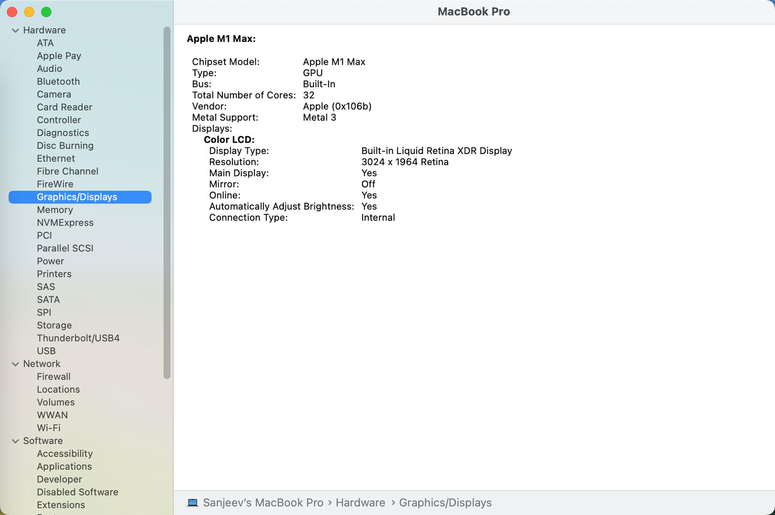Open the Bluetooth hardware entry
The image size is (775, 515).
point(58,82)
